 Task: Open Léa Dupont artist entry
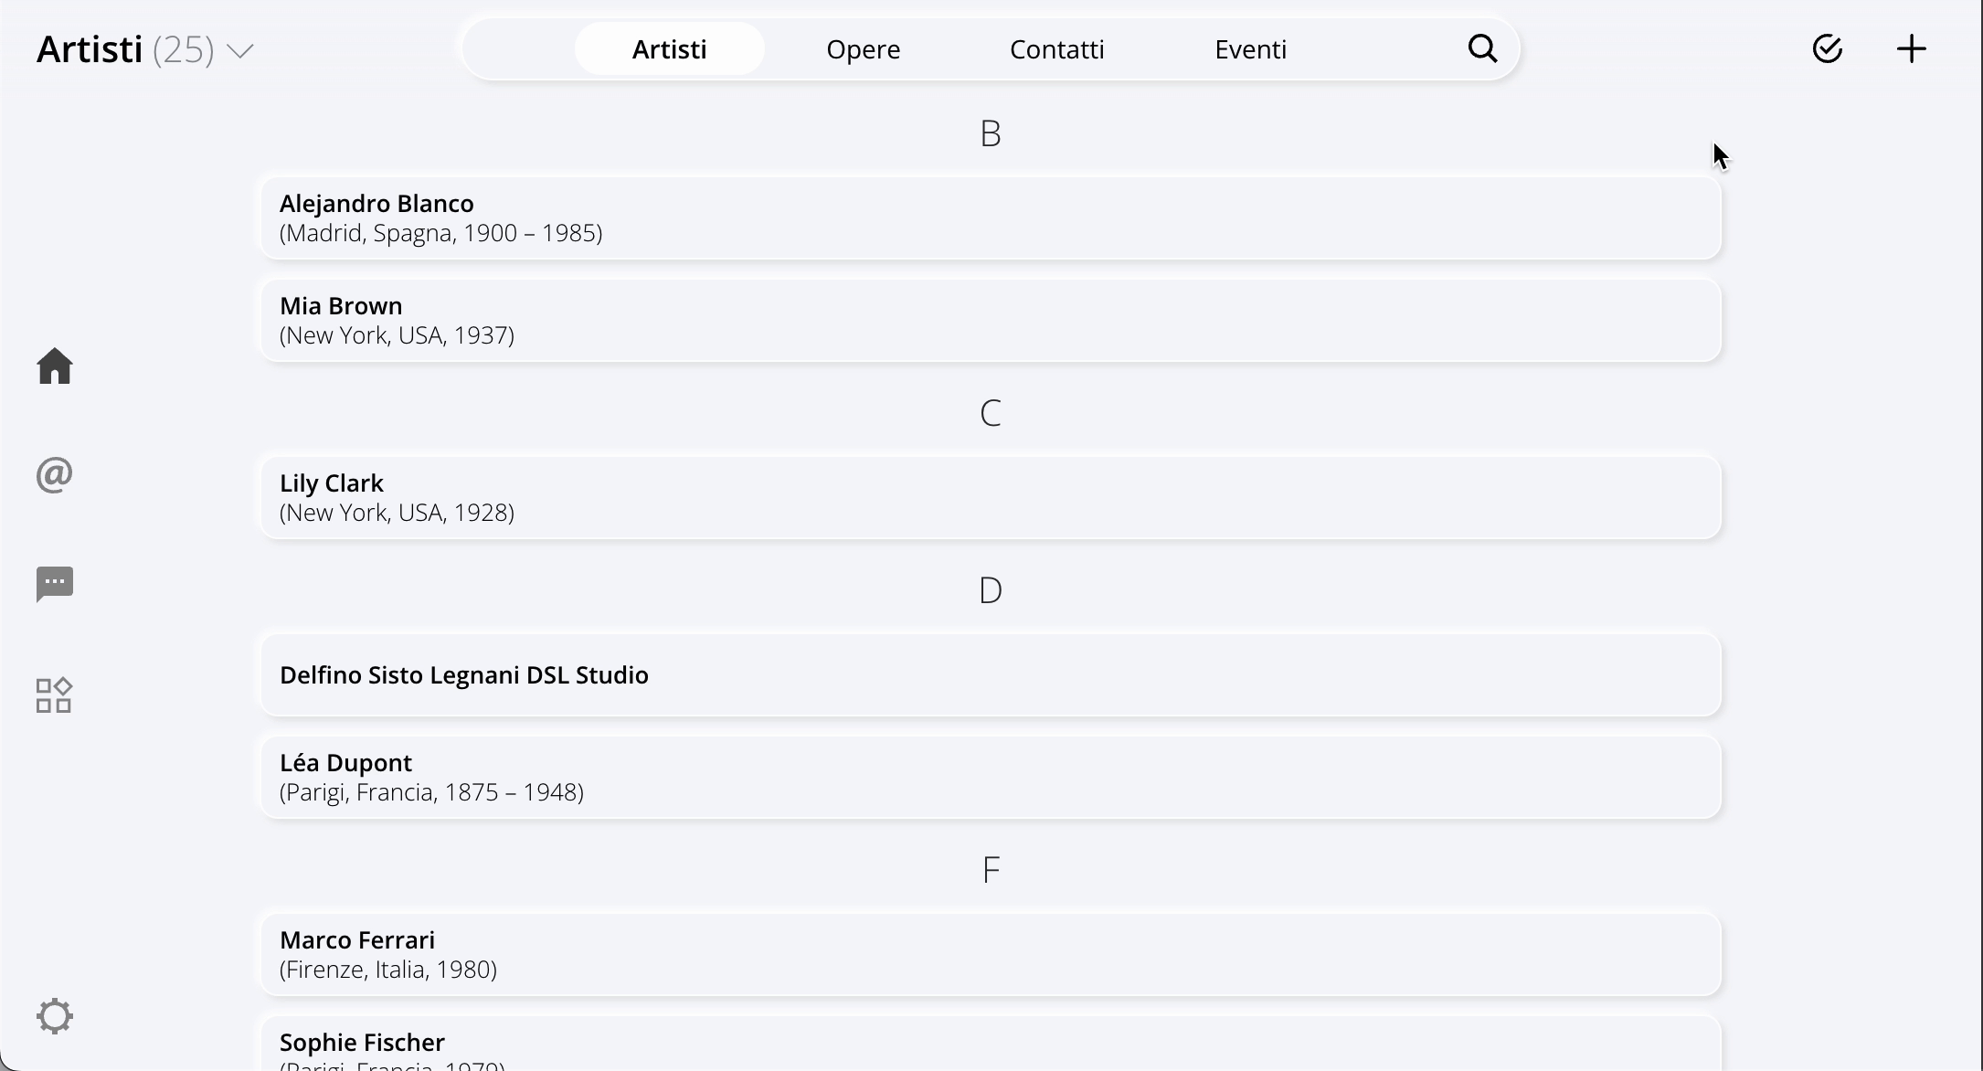click(x=991, y=778)
